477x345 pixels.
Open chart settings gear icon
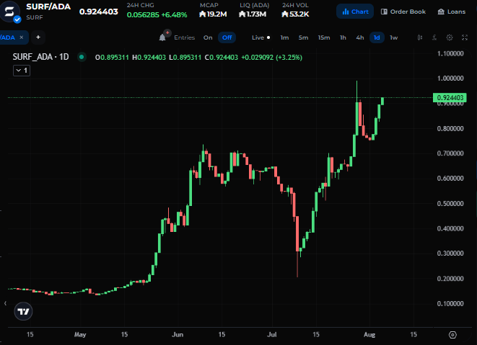pos(450,37)
